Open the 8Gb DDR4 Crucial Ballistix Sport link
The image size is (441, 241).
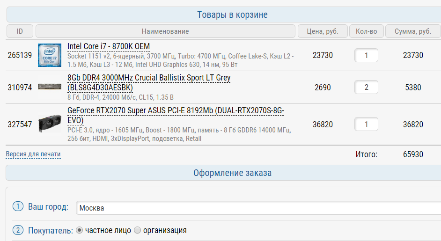pos(149,78)
